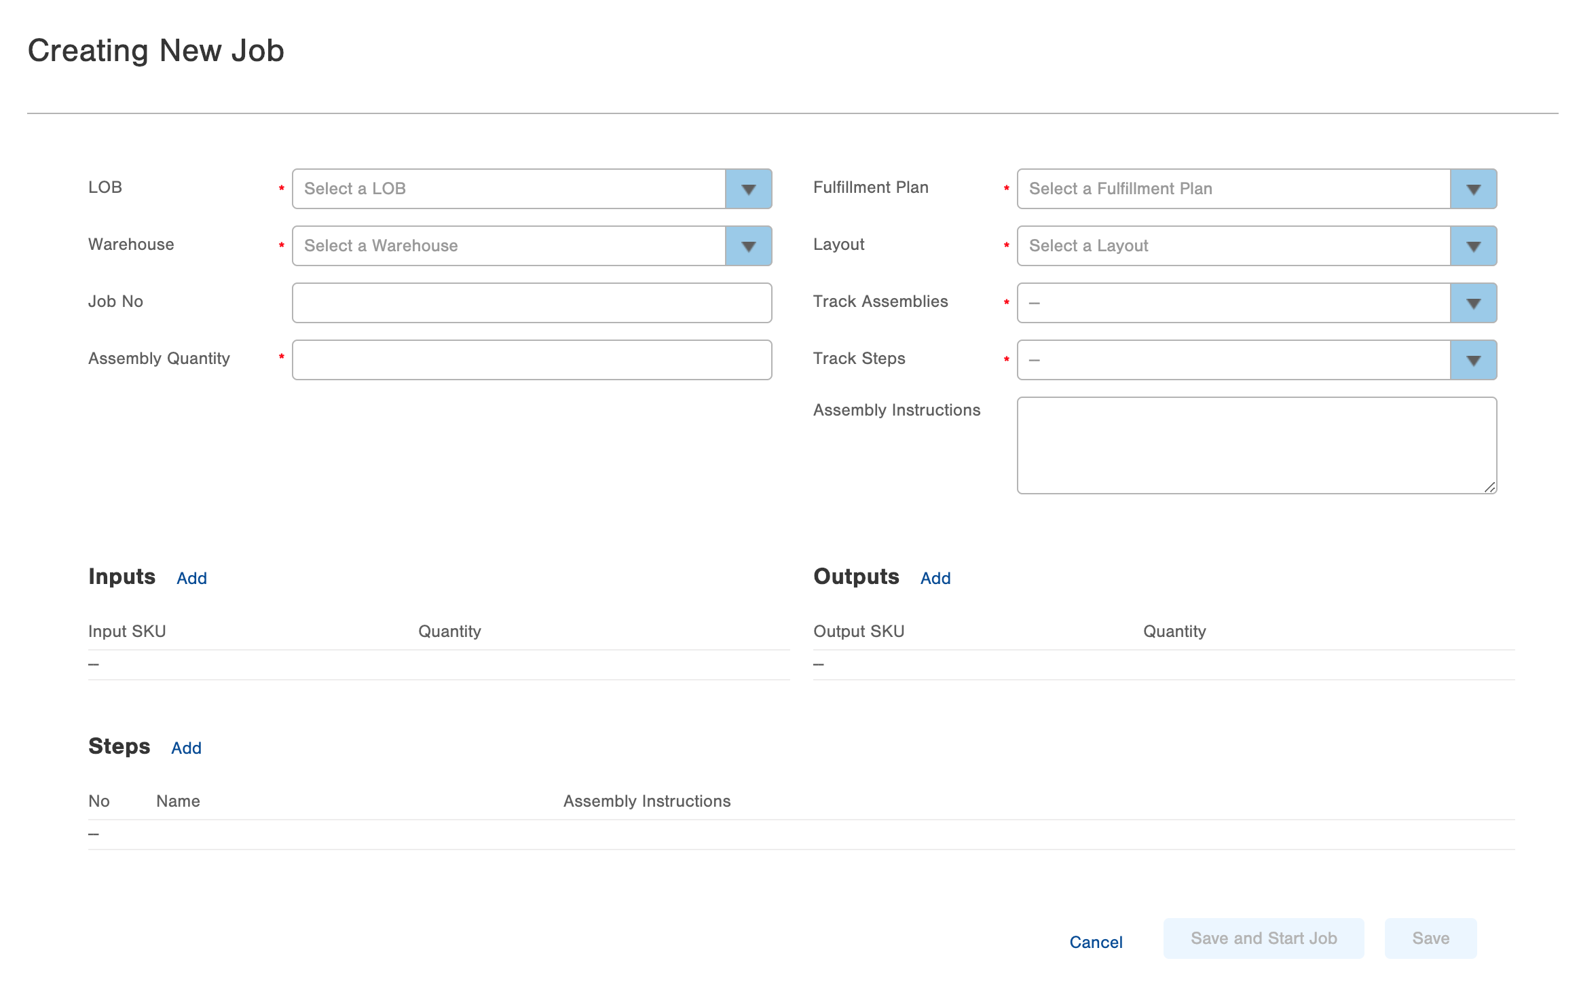Add a new Inputs row

[191, 578]
